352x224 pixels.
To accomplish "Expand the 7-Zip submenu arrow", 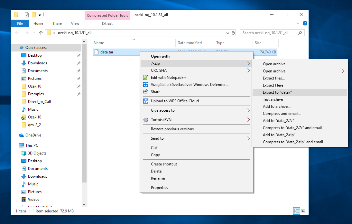I will pyautogui.click(x=248, y=63).
